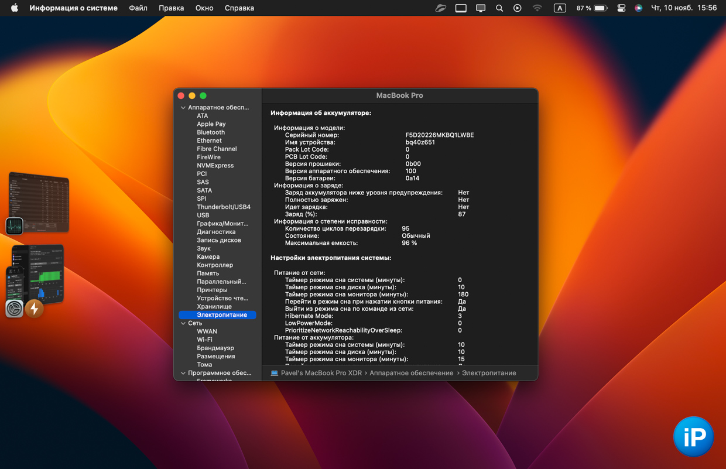Select Bluetooth in the hardware list

(x=211, y=132)
